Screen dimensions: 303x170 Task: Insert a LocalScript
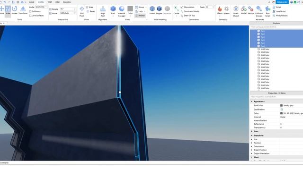(279, 11)
